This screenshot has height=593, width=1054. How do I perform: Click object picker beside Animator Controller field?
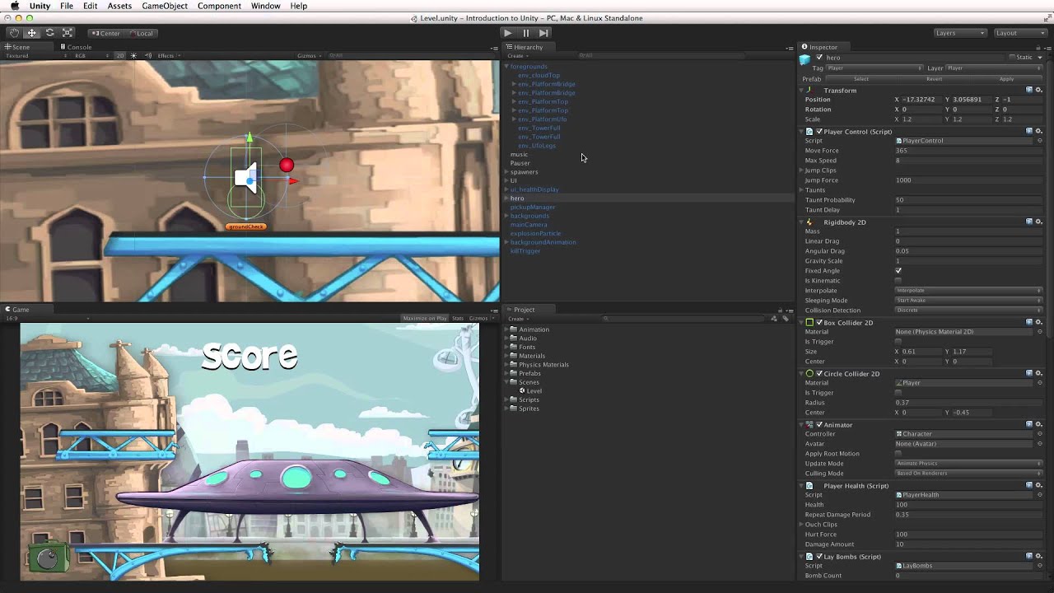pyautogui.click(x=1039, y=434)
